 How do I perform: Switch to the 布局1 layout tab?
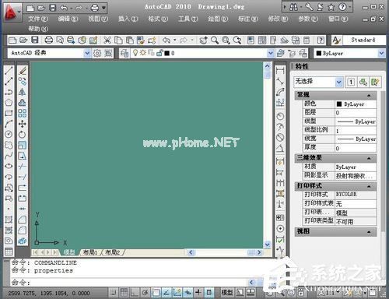click(90, 252)
